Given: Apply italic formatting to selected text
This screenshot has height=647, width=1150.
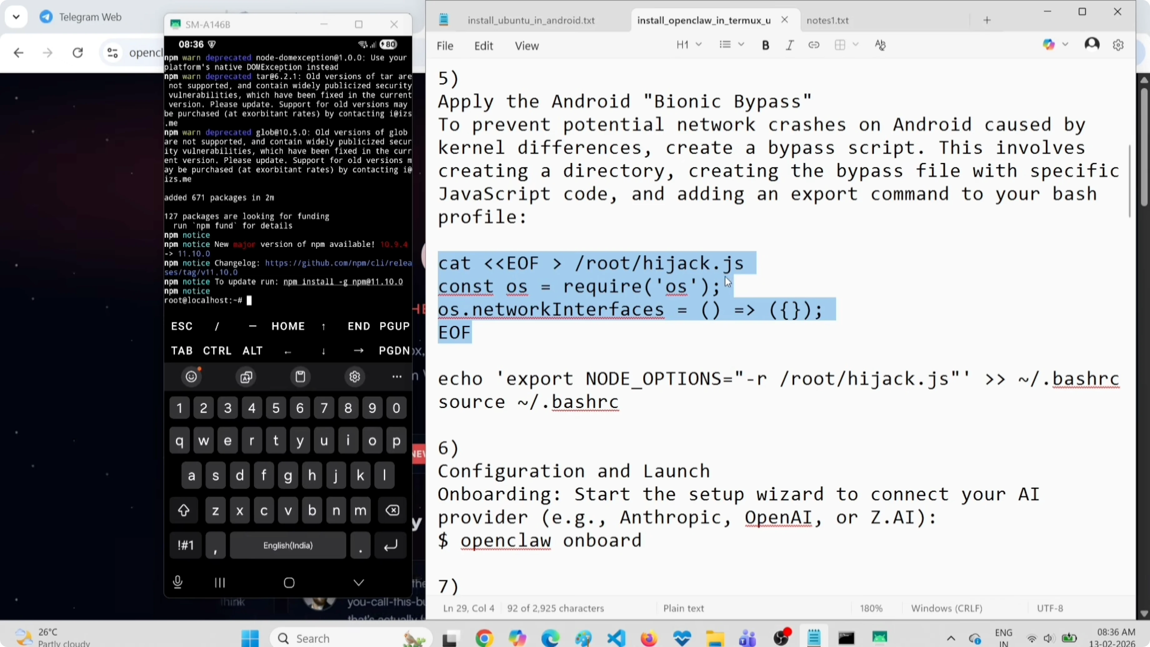Looking at the screenshot, I should tap(789, 45).
